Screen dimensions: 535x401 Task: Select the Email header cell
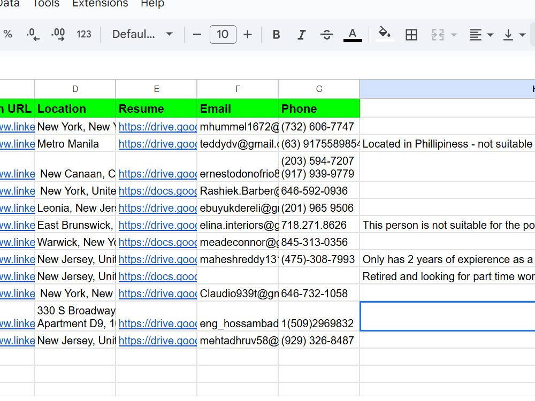click(x=238, y=109)
